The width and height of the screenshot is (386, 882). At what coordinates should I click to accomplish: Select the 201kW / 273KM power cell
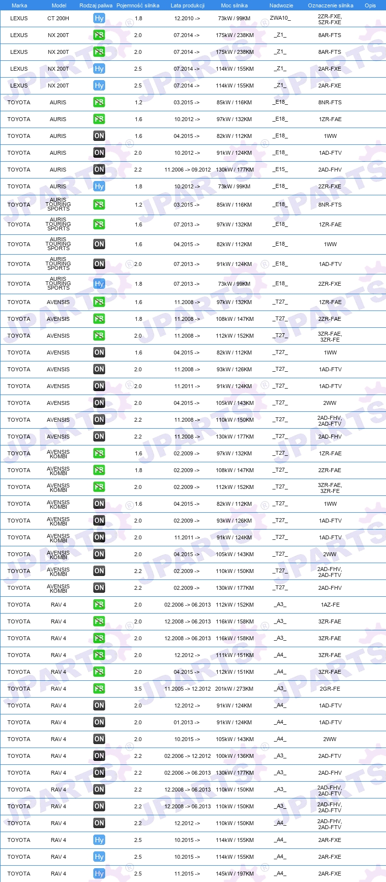pos(234,689)
